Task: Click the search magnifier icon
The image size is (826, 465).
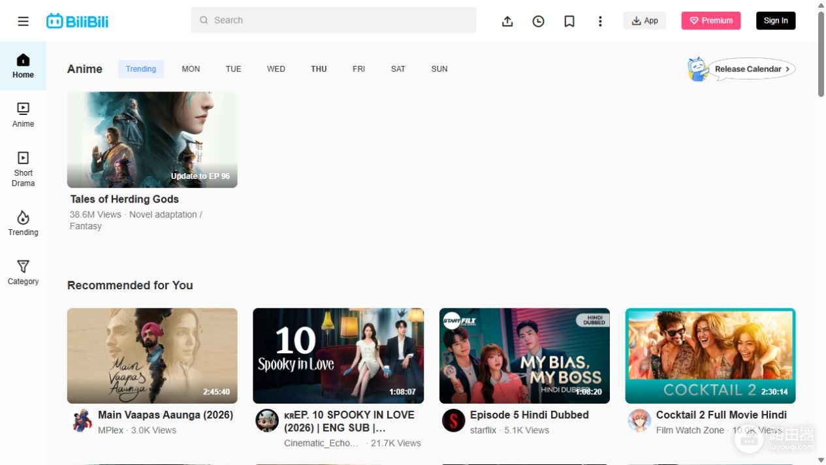Action: click(x=204, y=20)
